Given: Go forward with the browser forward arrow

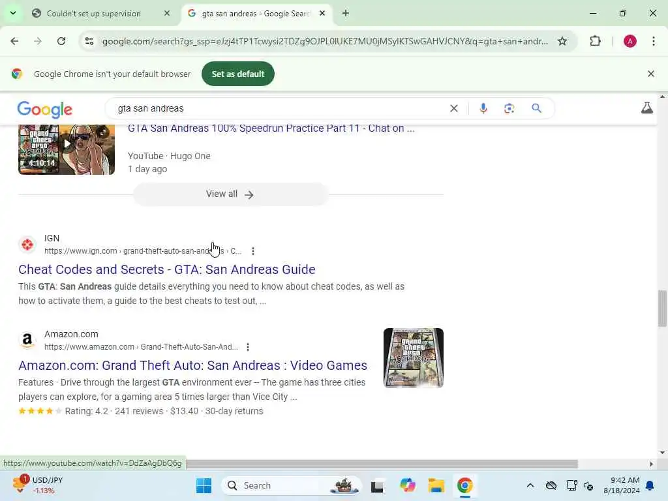Looking at the screenshot, I should click(x=38, y=41).
